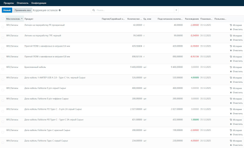This screenshot has width=244, height=148.
Task: Click product Дата-кабель Fishbone Type-C серый Сырье
Action: click(x=46, y=141)
